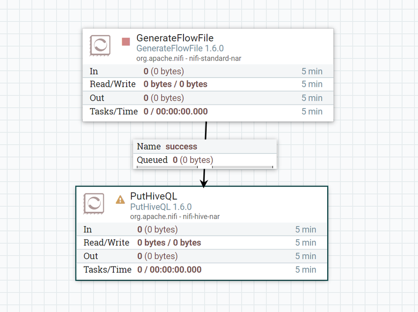Image resolution: width=418 pixels, height=312 pixels.
Task: Select the GenerateFlowFile processor title
Action: pyautogui.click(x=175, y=38)
